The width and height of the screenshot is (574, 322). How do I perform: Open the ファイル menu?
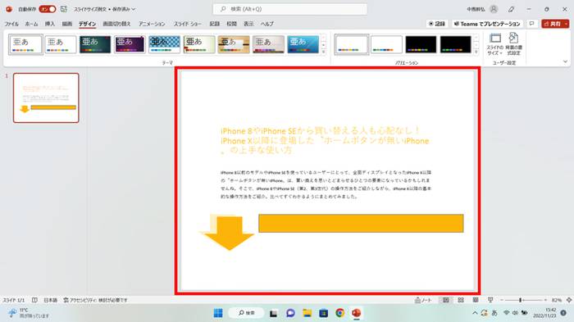click(11, 24)
